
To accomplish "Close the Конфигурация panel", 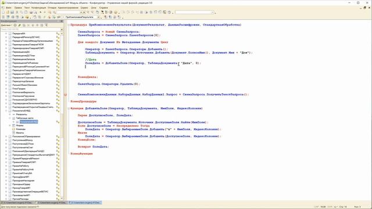I will (62, 21).
